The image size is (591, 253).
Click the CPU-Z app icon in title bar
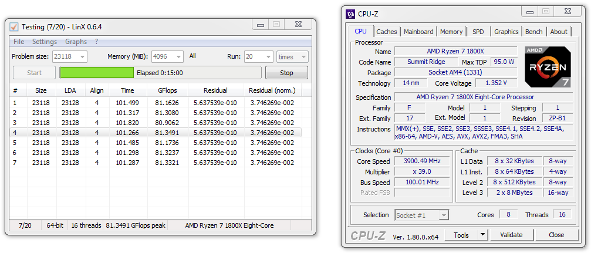[x=350, y=14]
